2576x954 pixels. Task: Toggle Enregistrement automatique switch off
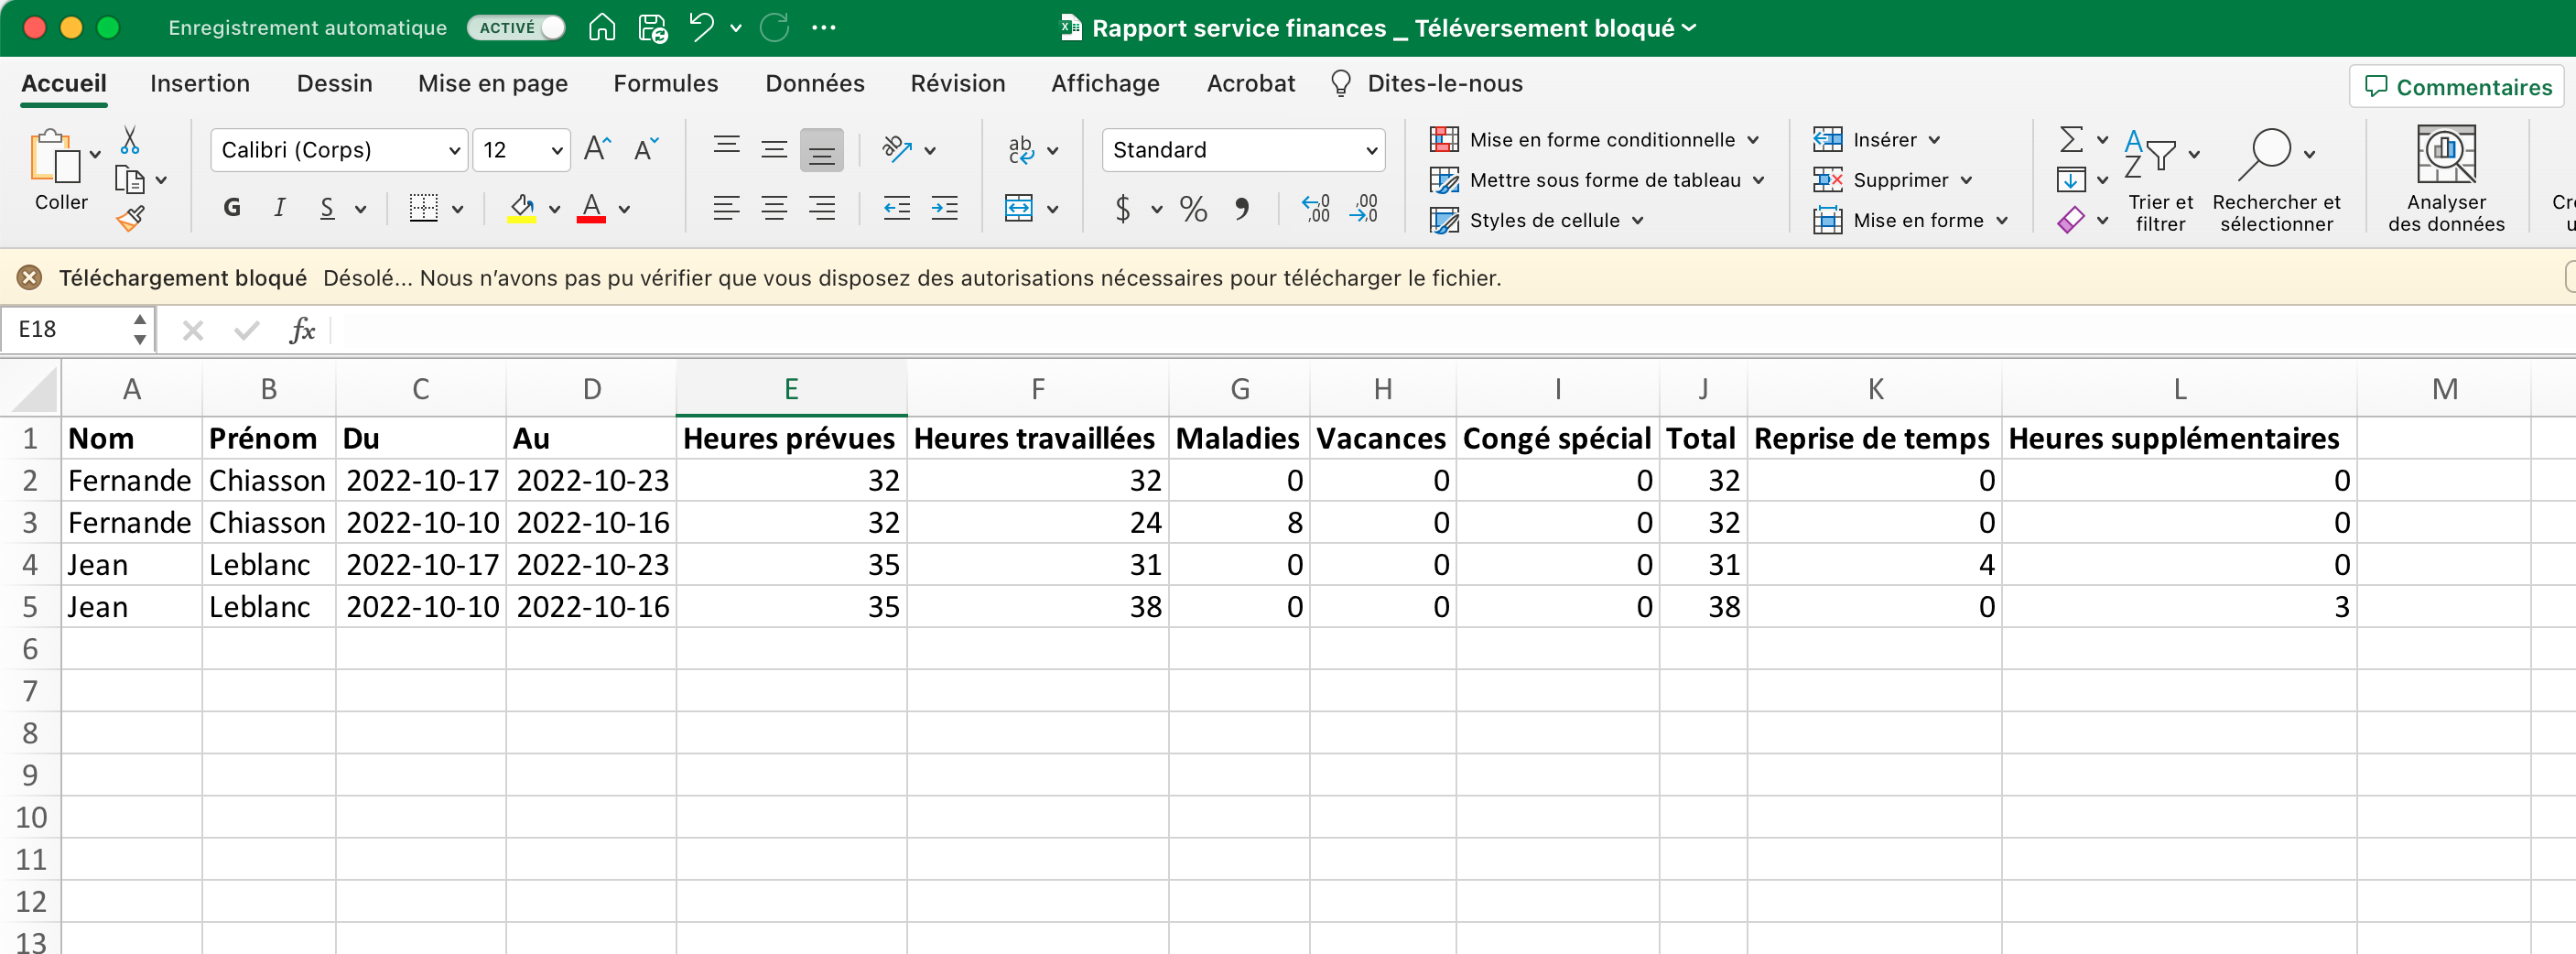point(516,27)
